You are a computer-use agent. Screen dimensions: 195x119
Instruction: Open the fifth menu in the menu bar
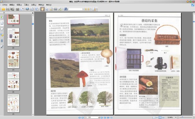tap(33, 5)
